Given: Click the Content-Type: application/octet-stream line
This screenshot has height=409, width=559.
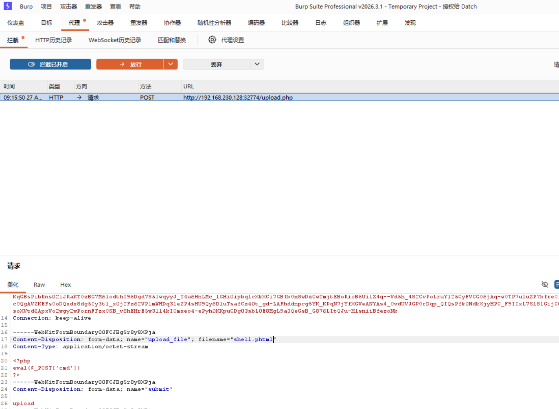Looking at the screenshot, I should pos(81,346).
